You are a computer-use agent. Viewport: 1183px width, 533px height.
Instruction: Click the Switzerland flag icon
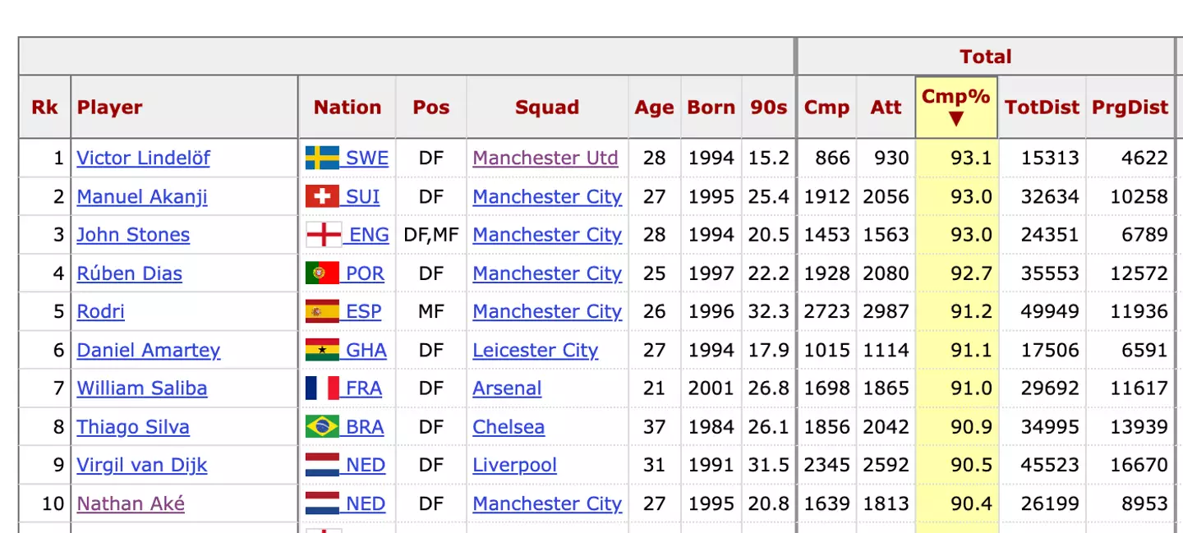coord(322,196)
